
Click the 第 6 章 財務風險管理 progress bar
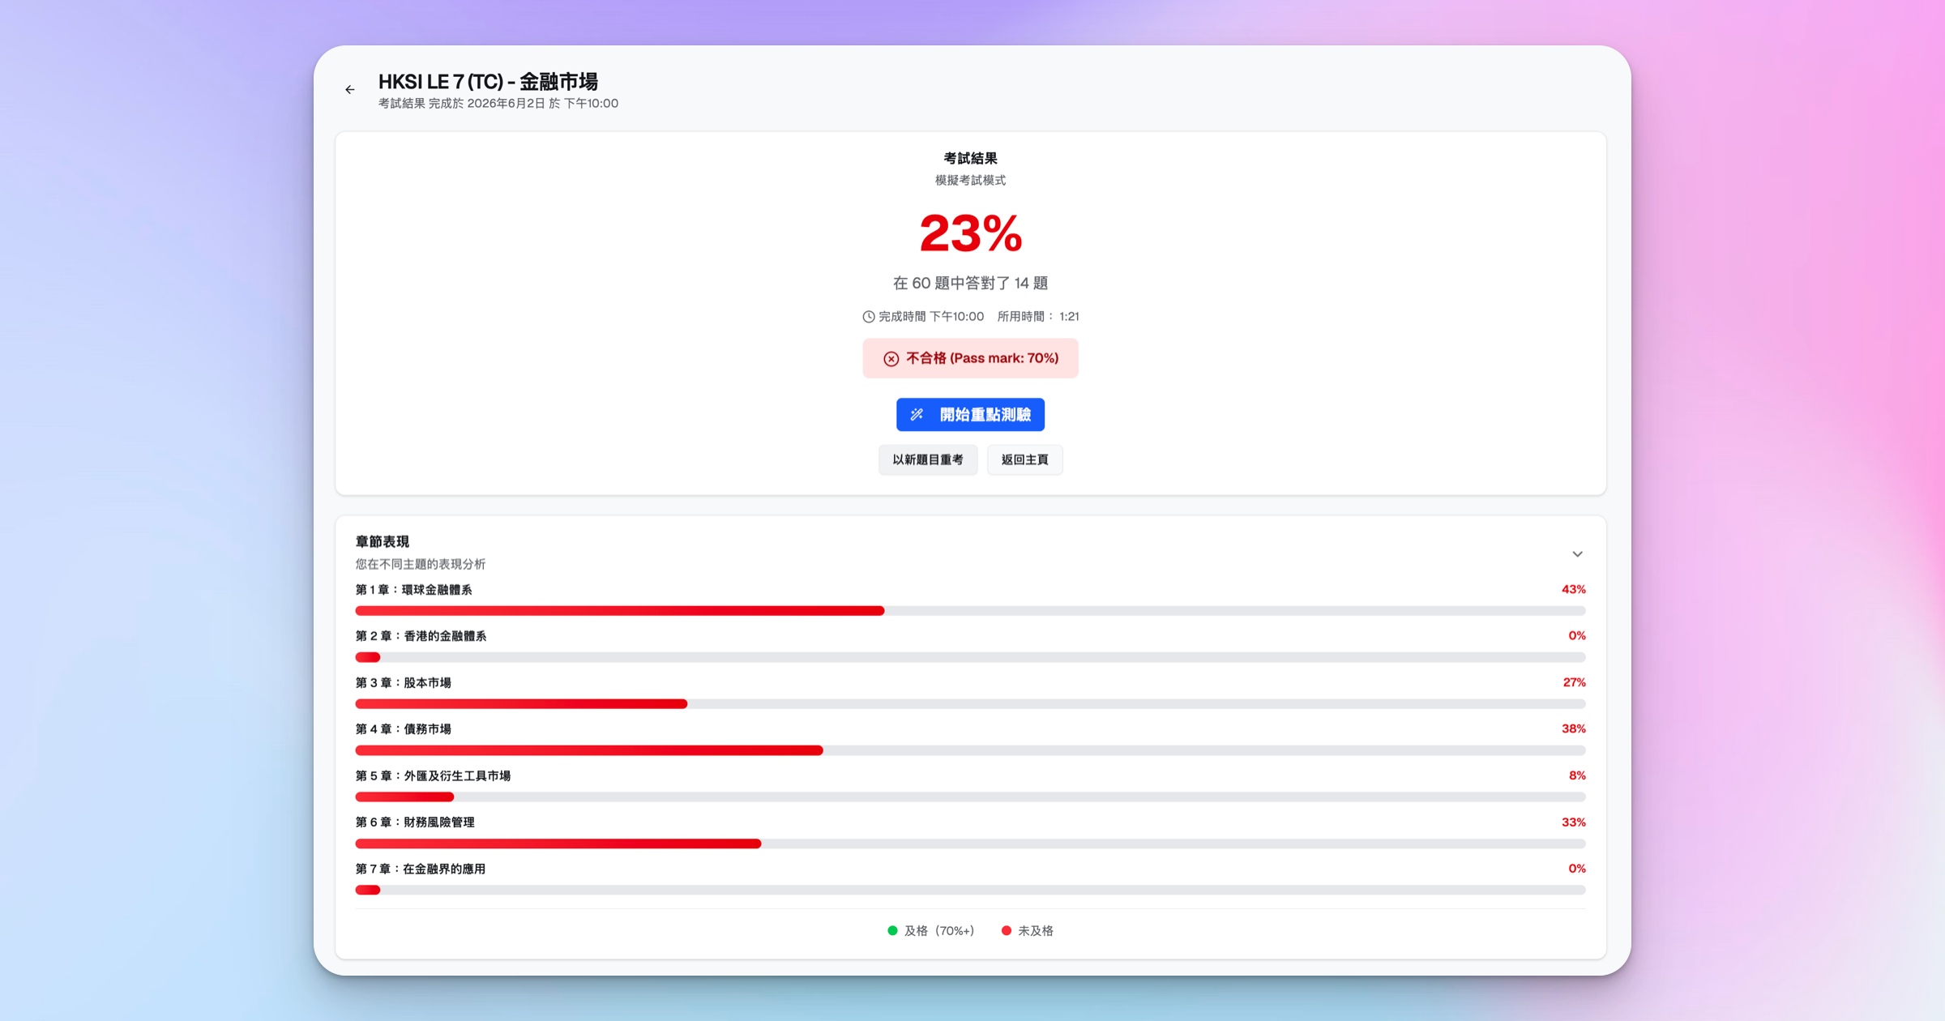tap(970, 844)
